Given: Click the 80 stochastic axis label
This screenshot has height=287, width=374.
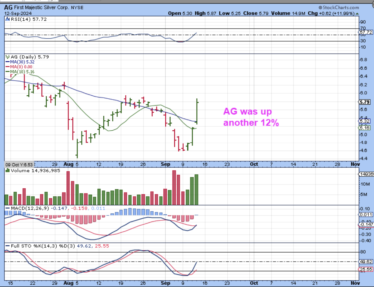Looking at the screenshot, I should coord(363,252).
